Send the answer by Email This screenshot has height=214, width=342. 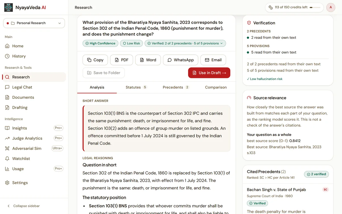[213, 60]
